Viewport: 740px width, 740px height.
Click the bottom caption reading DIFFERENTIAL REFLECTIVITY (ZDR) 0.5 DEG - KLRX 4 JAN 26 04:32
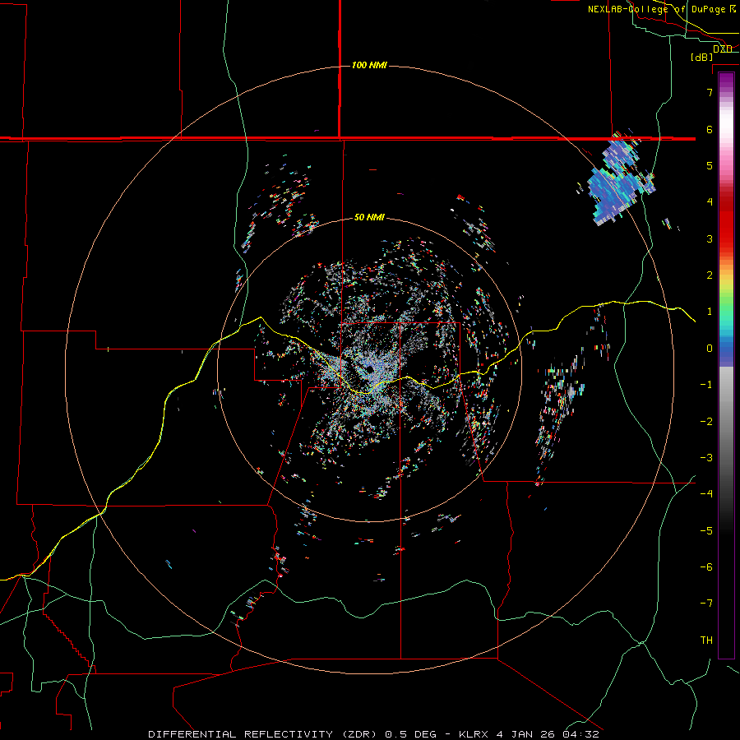click(374, 734)
